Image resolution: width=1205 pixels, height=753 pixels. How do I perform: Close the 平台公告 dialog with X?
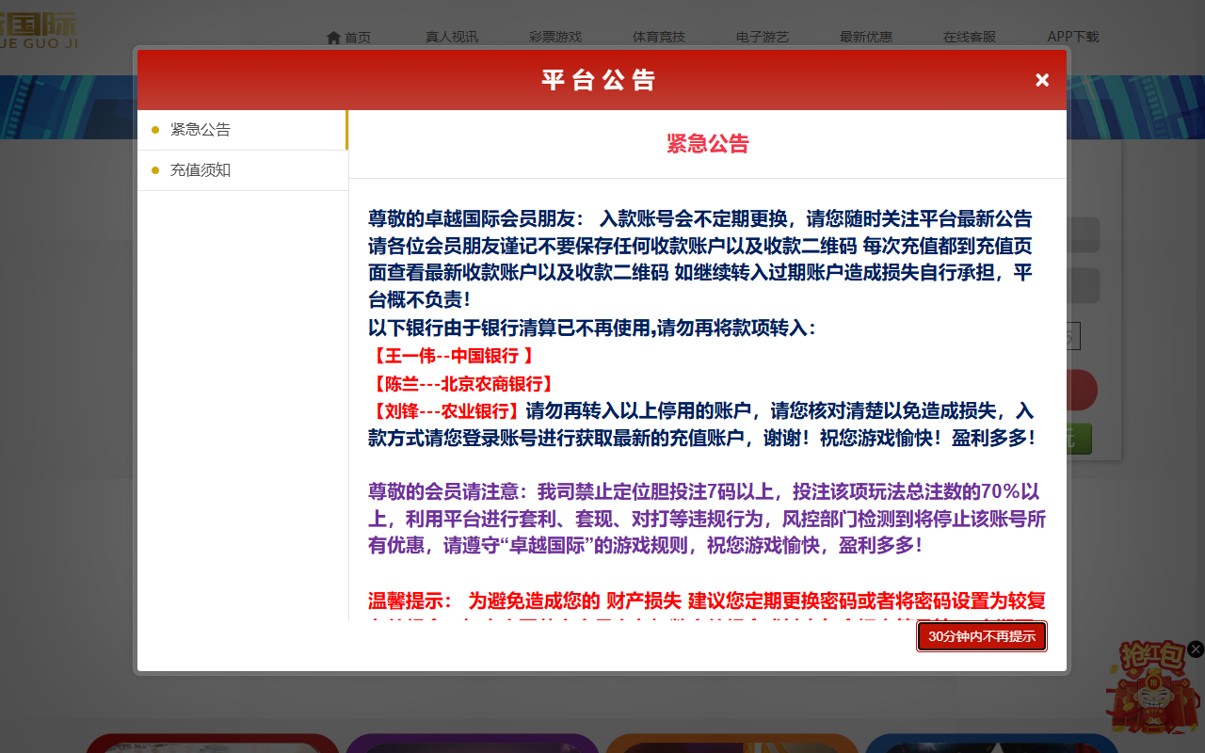tap(1042, 80)
